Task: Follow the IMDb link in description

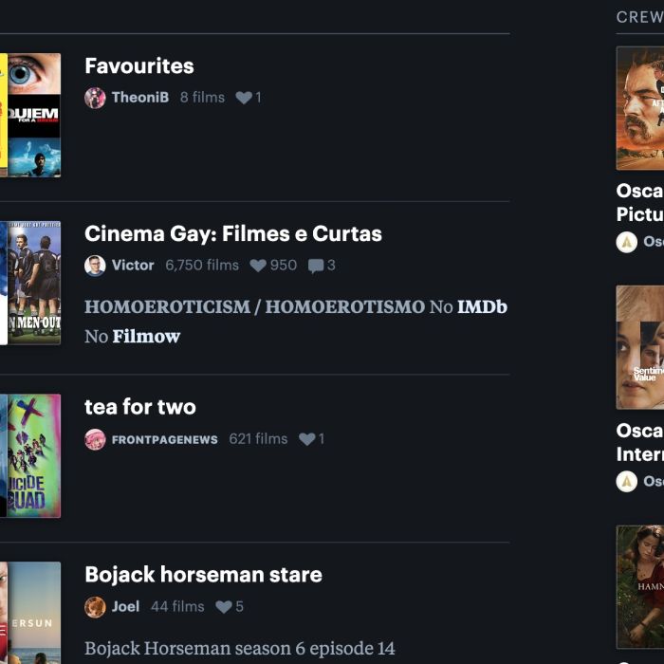Action: [x=482, y=307]
